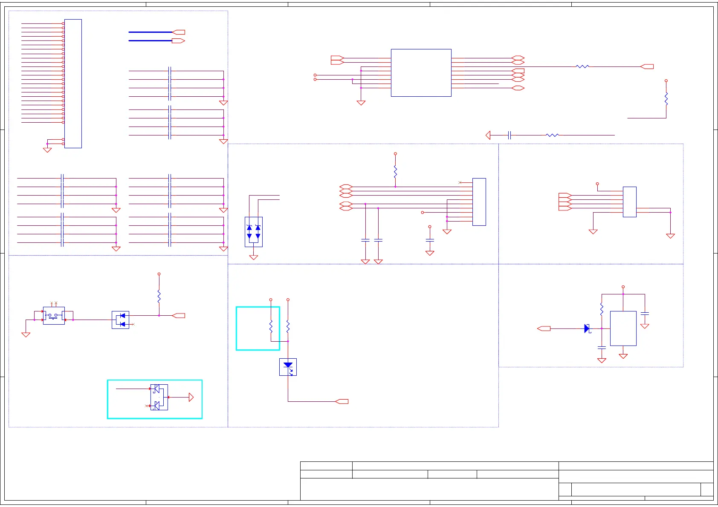Image resolution: width=718 pixels, height=507 pixels.
Task: Select the LED symbol below the two resistors
Action: (x=288, y=367)
